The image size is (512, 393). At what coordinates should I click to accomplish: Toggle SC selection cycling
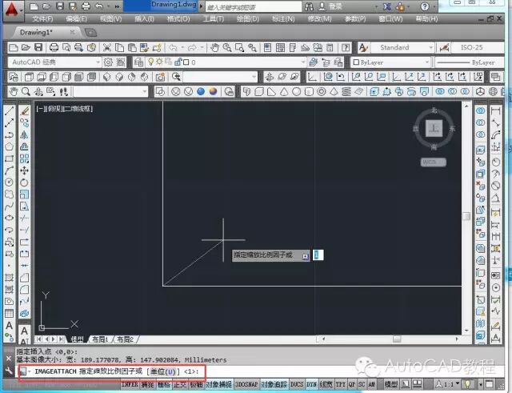[362, 384]
